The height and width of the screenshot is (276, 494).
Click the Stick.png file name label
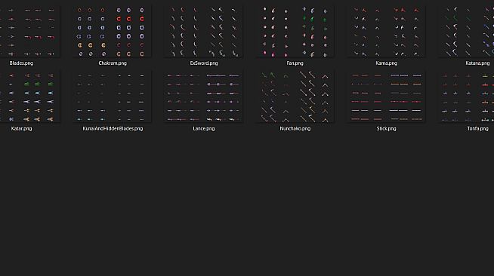click(x=386, y=128)
